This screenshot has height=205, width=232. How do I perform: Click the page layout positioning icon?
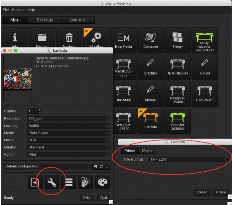click(x=35, y=182)
